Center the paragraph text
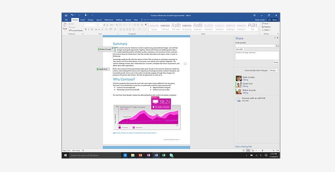 124,29
